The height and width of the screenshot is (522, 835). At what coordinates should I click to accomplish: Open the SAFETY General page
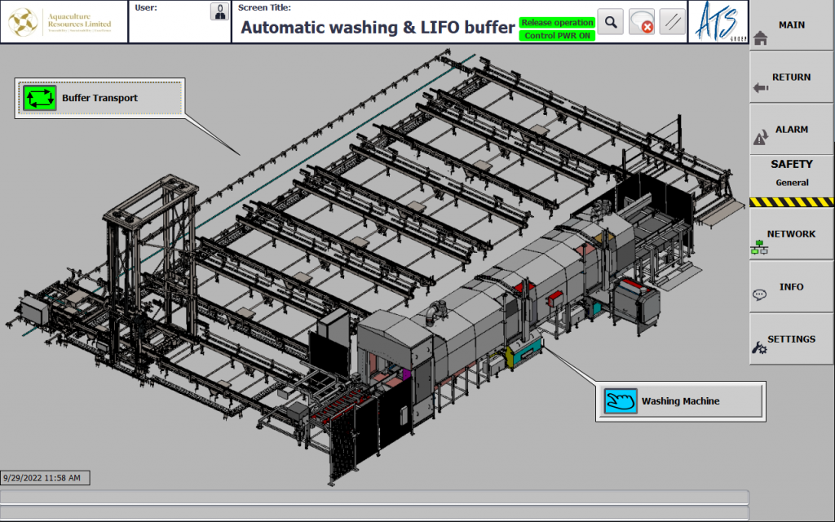click(791, 175)
